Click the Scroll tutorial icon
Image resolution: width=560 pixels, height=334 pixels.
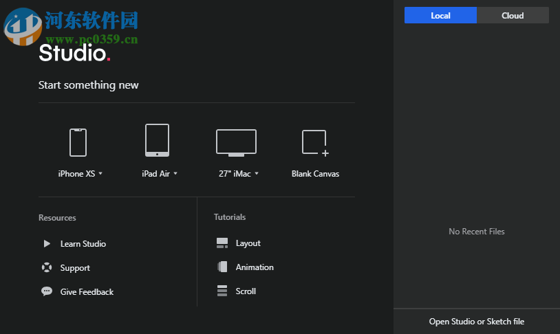(x=222, y=291)
